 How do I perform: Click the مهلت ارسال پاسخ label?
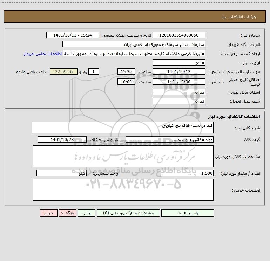tap(243, 72)
